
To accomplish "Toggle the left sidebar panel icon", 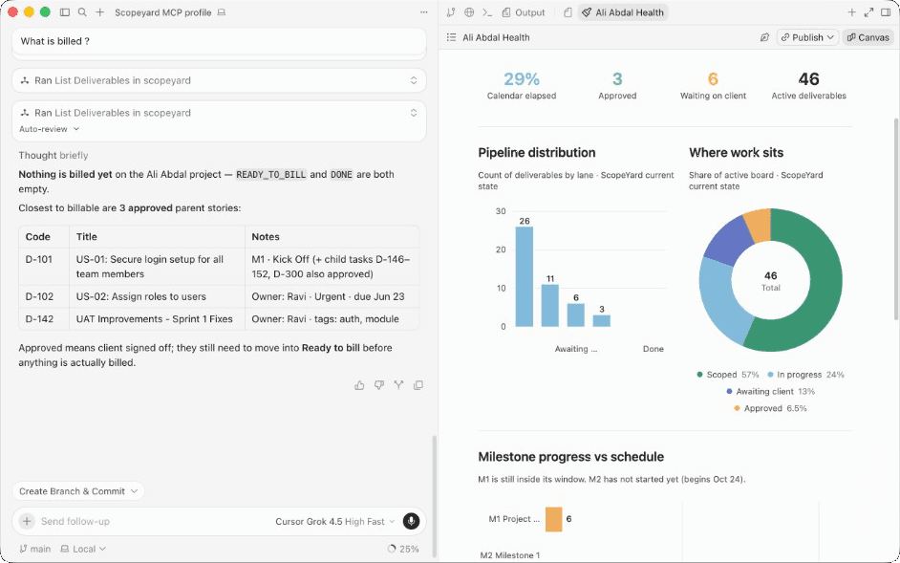I will pyautogui.click(x=65, y=12).
